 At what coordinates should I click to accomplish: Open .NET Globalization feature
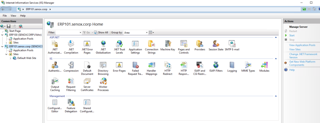pyautogui.click(x=103, y=47)
